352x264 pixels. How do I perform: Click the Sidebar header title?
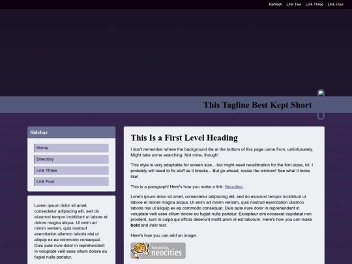point(39,132)
